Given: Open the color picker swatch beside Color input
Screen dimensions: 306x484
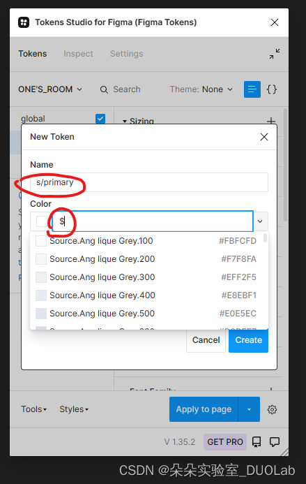Looking at the screenshot, I should (x=41, y=221).
